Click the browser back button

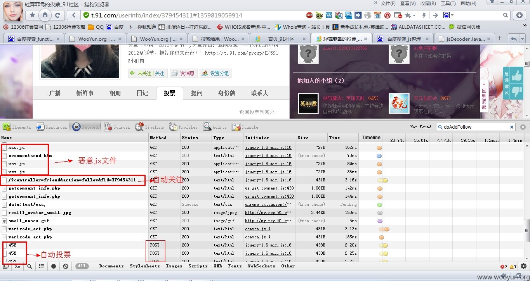(73, 15)
